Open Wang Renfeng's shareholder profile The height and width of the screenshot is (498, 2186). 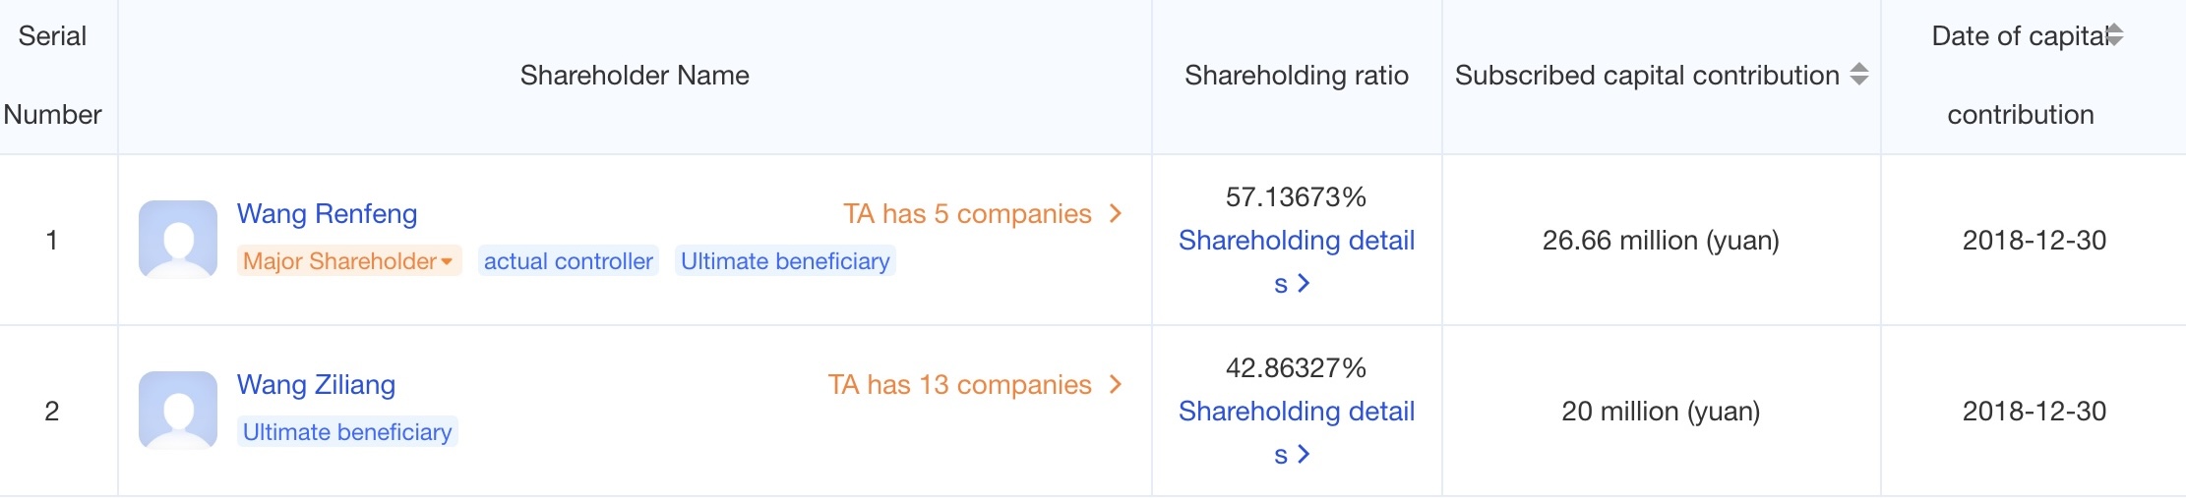click(x=327, y=213)
